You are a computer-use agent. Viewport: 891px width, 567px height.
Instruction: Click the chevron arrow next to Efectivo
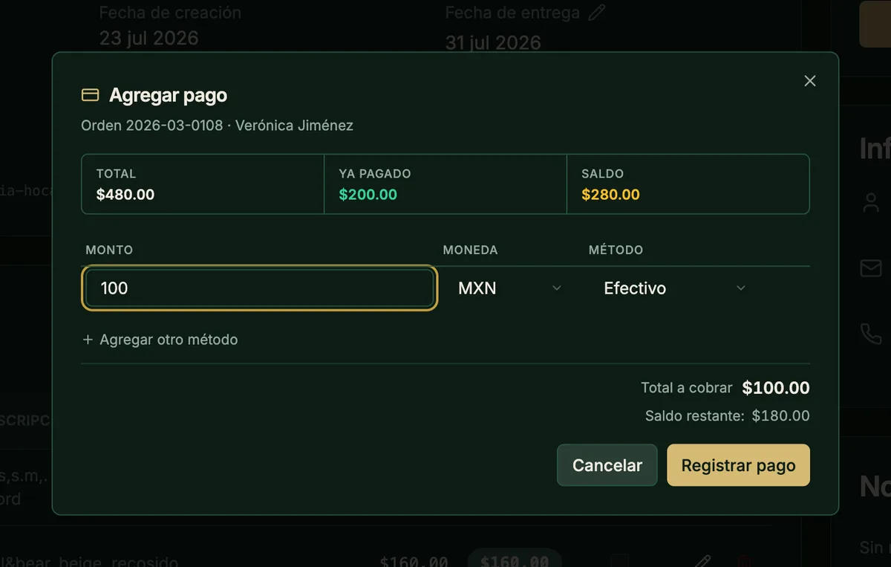tap(740, 288)
